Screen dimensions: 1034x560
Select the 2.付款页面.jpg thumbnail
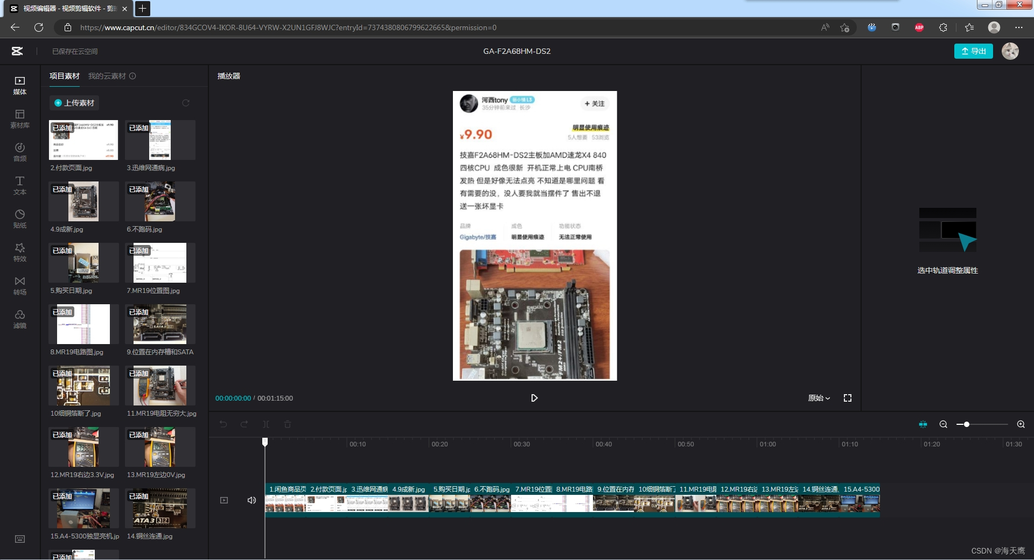pyautogui.click(x=83, y=140)
